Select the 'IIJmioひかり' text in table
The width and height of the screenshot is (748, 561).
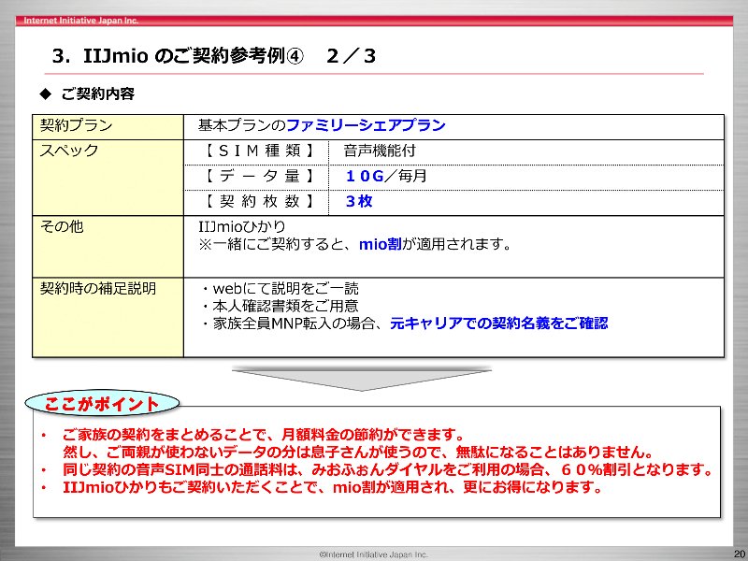click(242, 226)
